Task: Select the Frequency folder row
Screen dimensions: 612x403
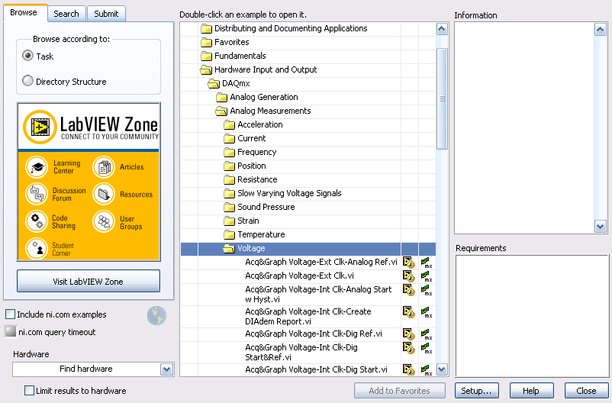Action: (x=308, y=153)
